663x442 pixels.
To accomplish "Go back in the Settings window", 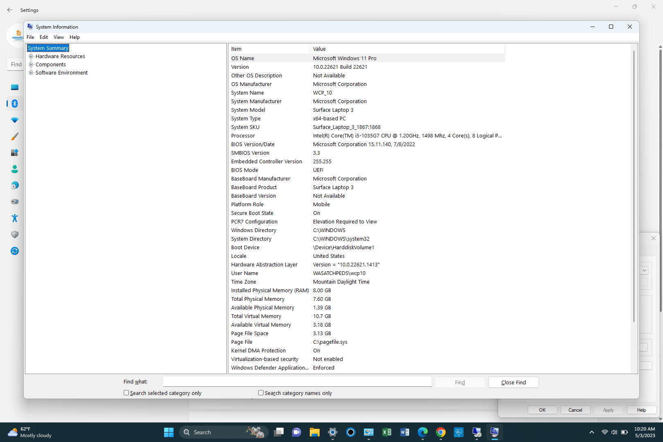I will (10, 10).
